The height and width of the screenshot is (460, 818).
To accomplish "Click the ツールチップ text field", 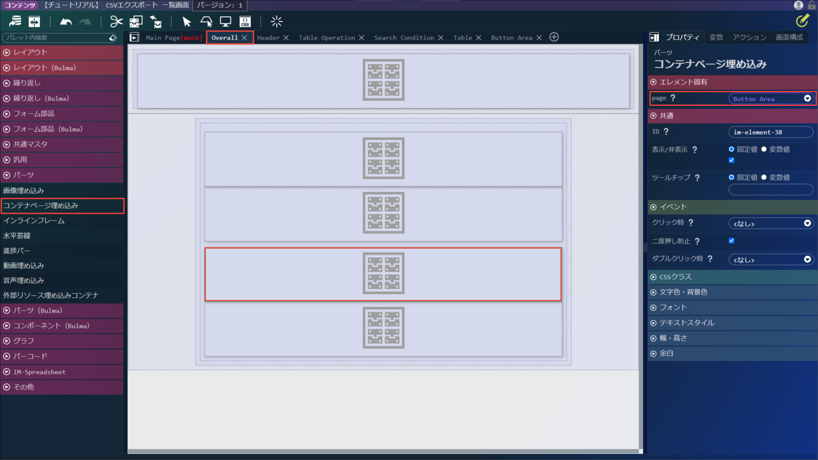I will coord(771,190).
